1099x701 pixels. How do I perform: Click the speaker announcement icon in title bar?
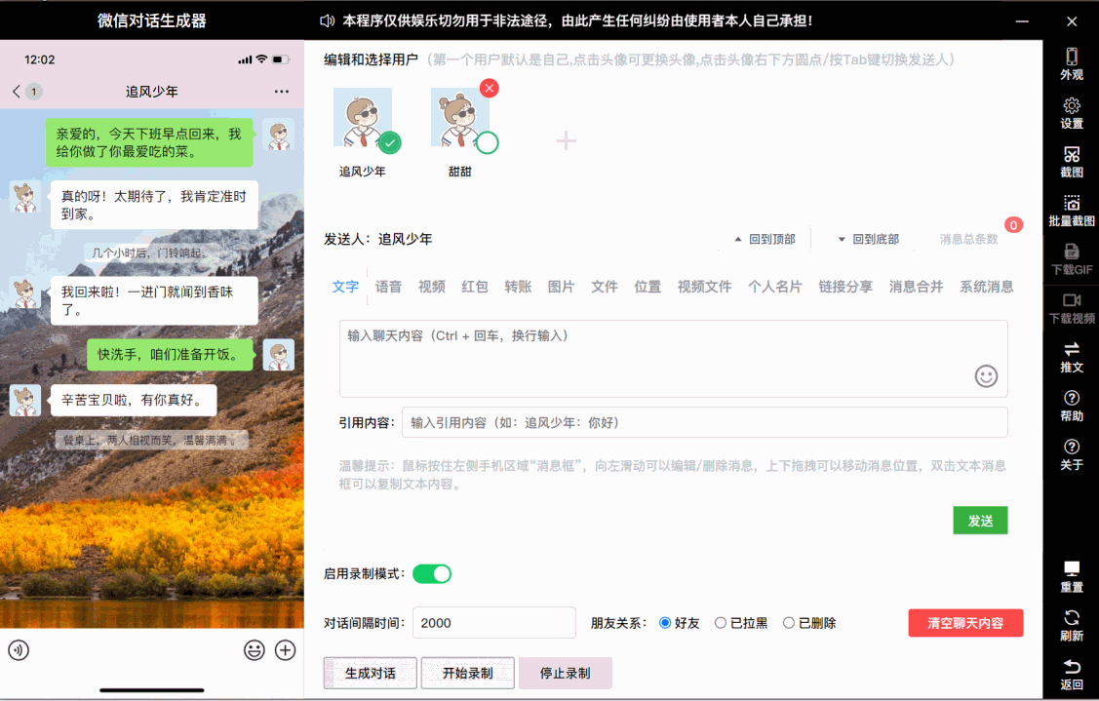[327, 21]
